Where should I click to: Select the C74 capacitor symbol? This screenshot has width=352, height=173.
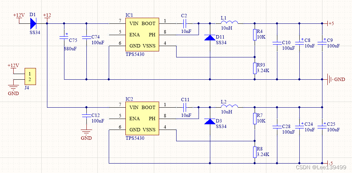(x=86, y=37)
